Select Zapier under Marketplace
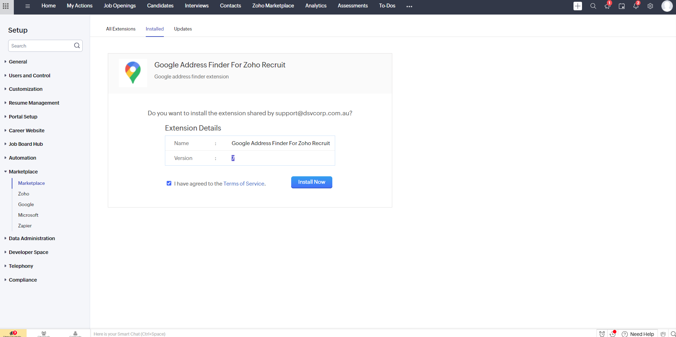The height and width of the screenshot is (337, 676). click(25, 226)
